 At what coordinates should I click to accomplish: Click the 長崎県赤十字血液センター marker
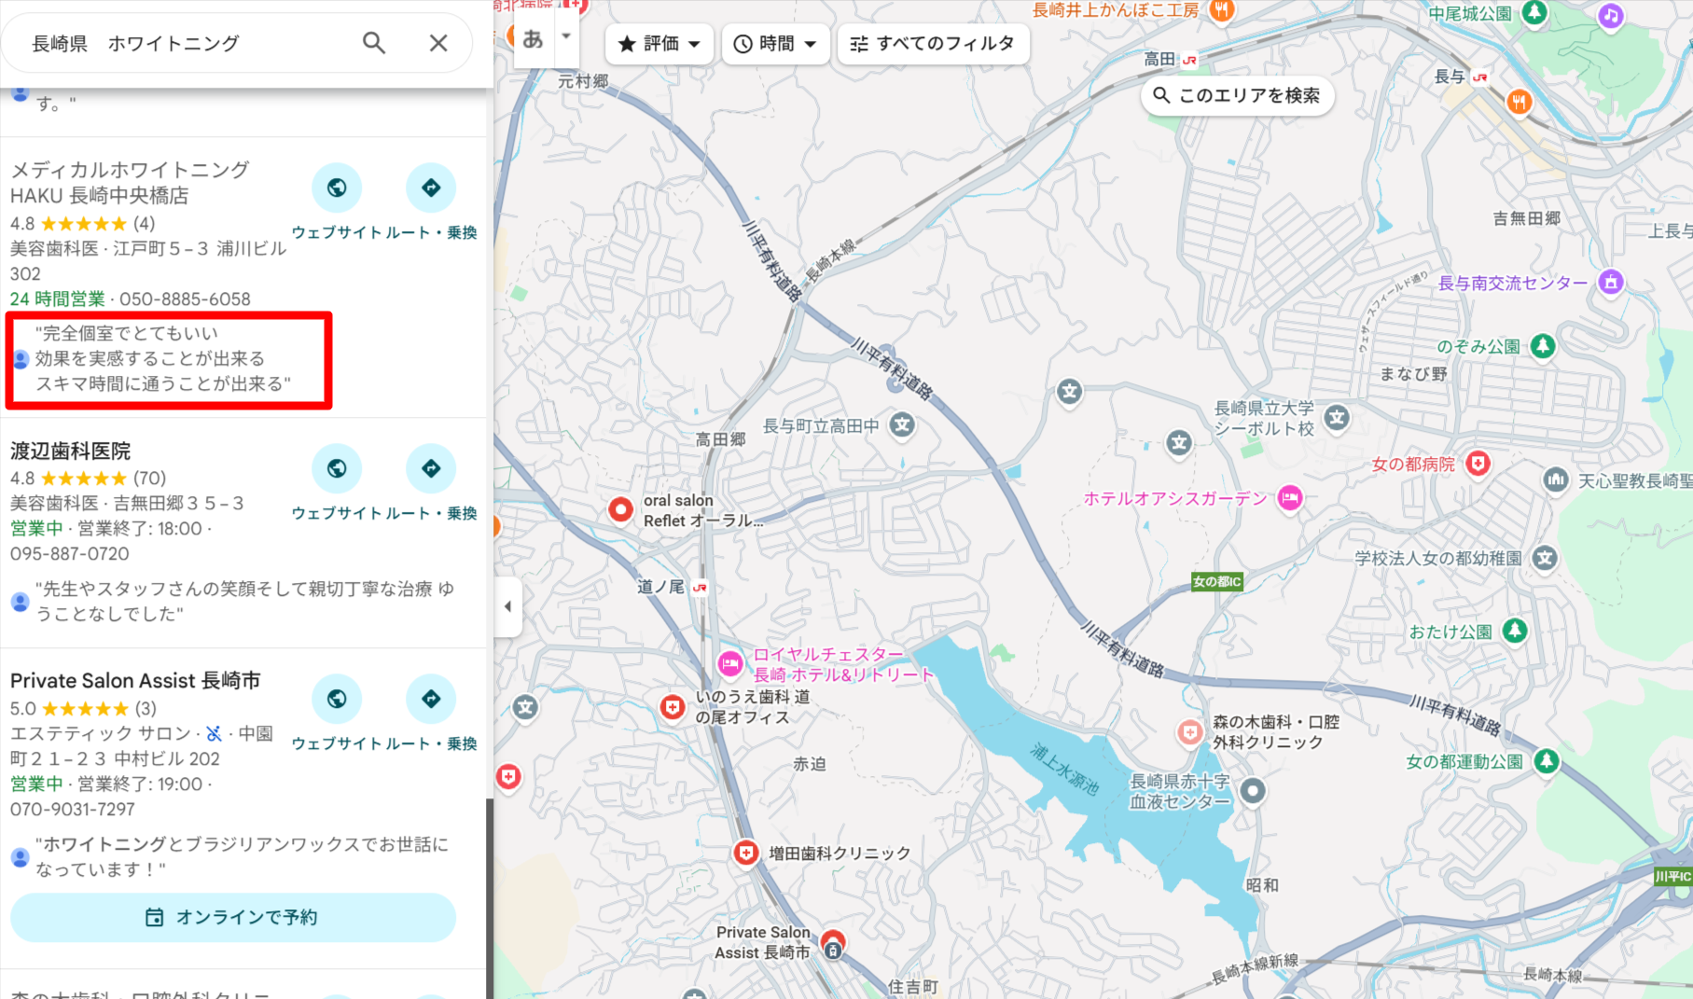(x=1253, y=791)
